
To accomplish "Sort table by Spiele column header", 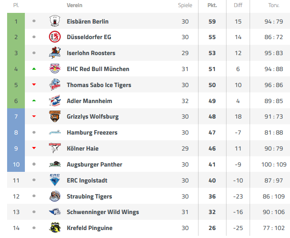I will [185, 5].
